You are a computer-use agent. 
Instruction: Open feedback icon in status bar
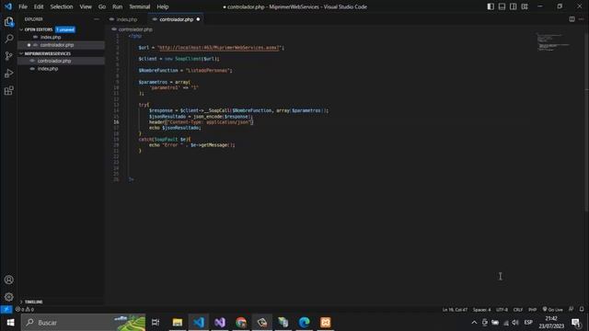tap(571, 309)
